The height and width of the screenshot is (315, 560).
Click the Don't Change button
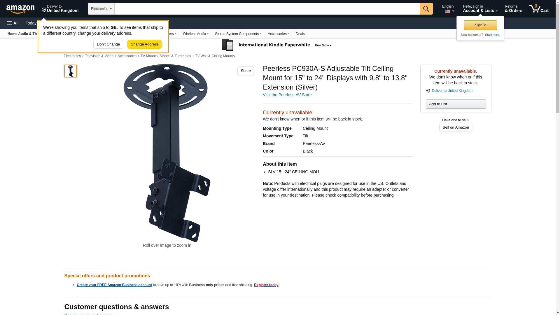pos(108,44)
